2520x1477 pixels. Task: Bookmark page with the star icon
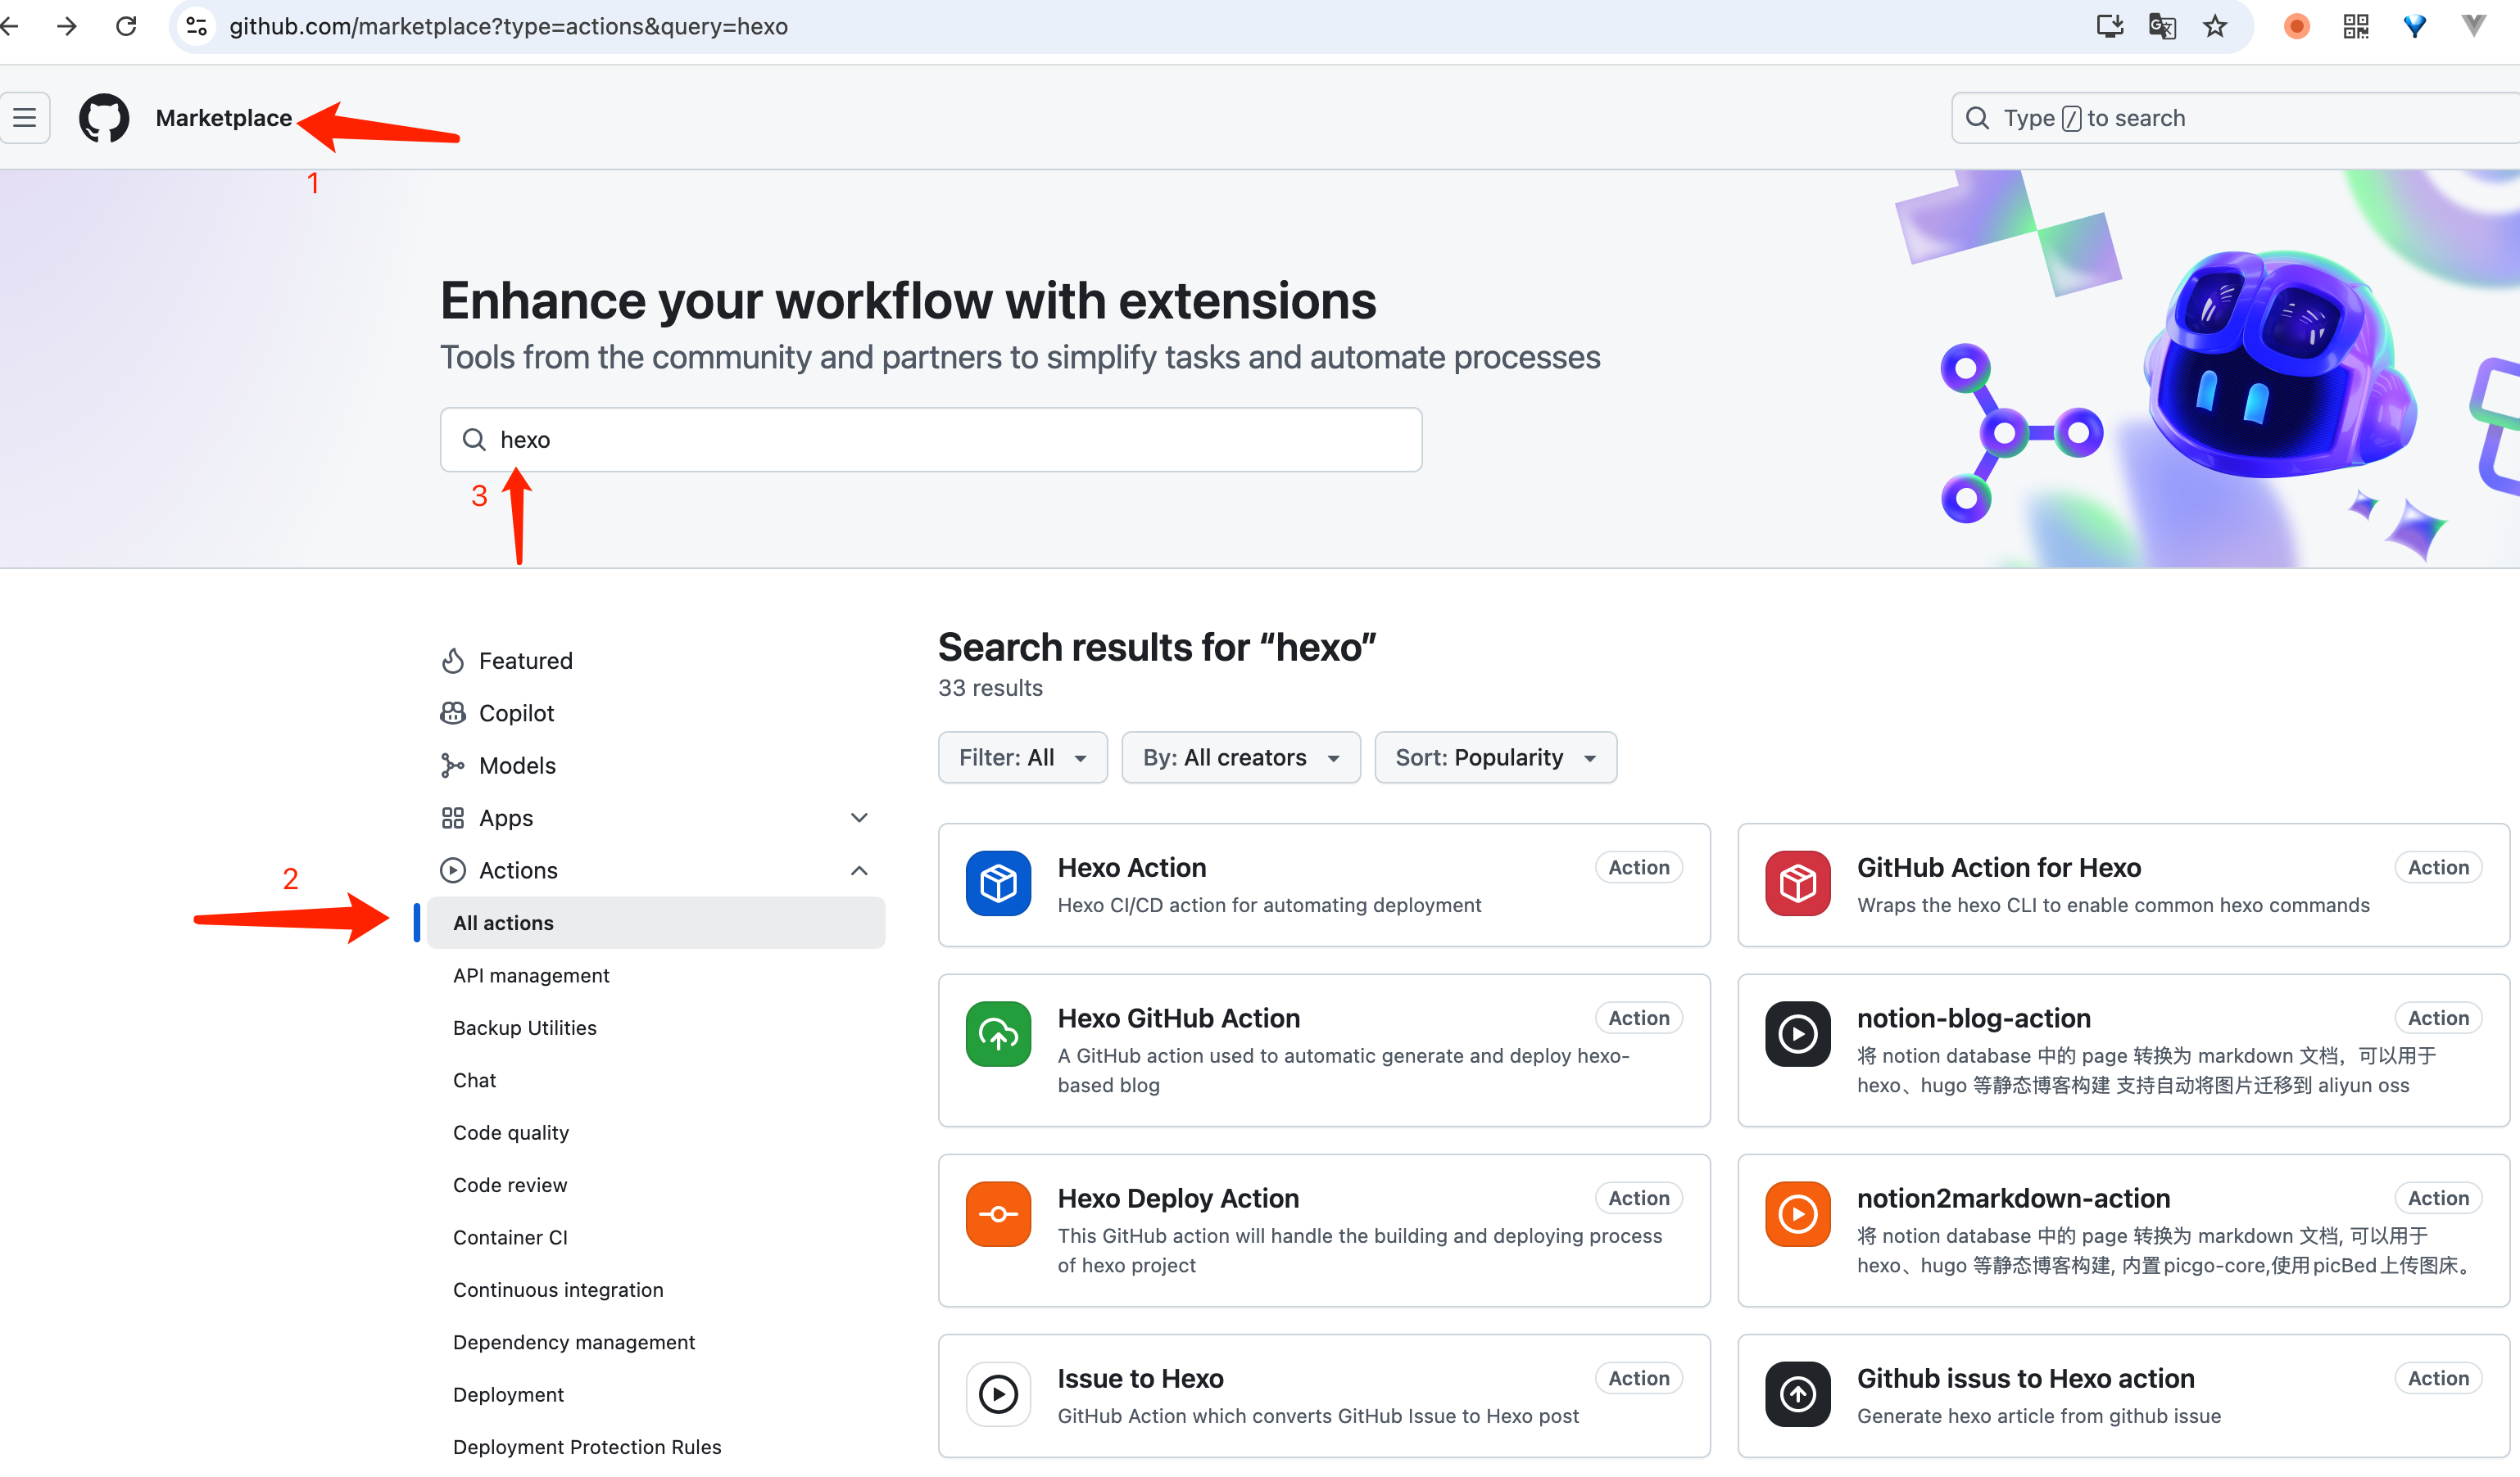coord(2215,26)
